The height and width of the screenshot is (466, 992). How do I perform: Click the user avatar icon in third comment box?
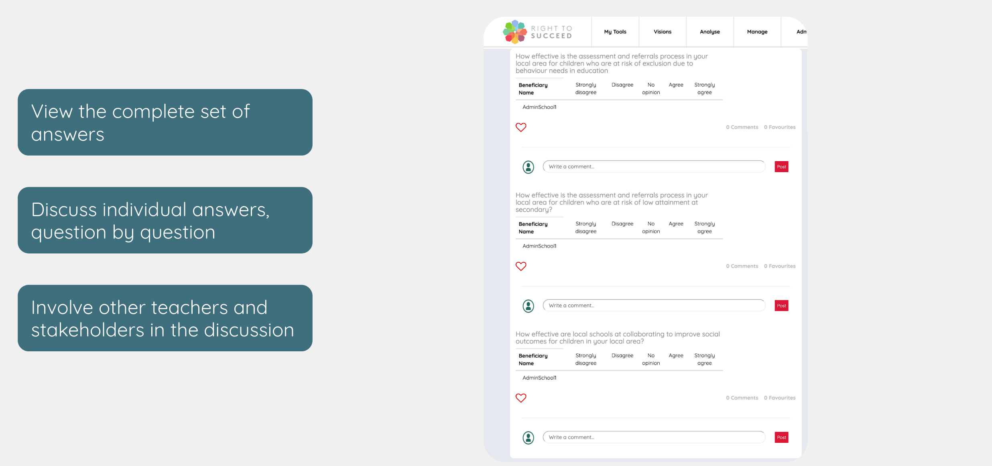click(528, 437)
